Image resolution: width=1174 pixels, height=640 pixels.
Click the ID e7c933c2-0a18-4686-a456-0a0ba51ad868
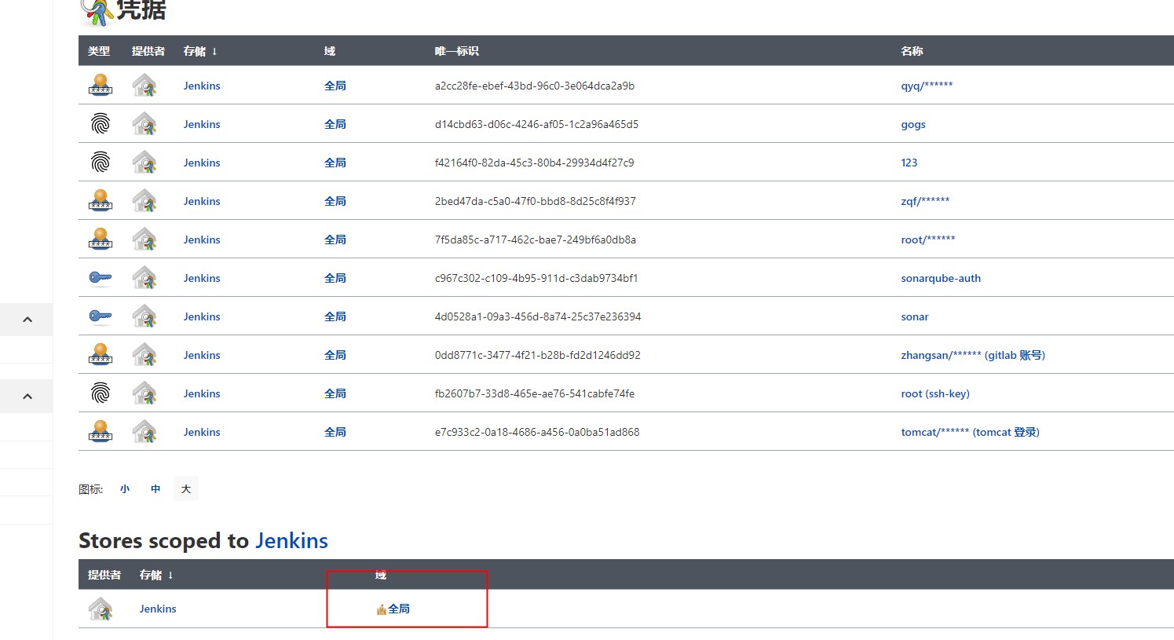(537, 432)
